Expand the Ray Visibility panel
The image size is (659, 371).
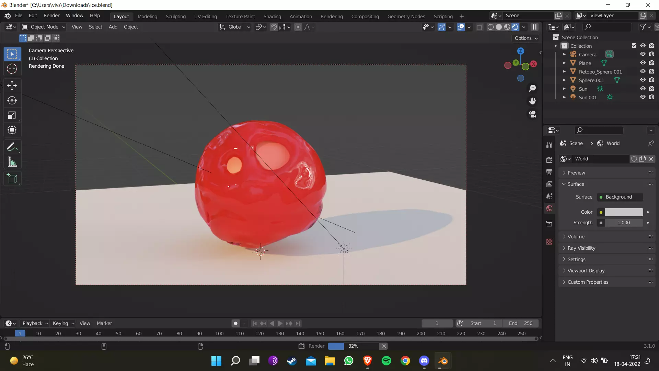[607, 248]
